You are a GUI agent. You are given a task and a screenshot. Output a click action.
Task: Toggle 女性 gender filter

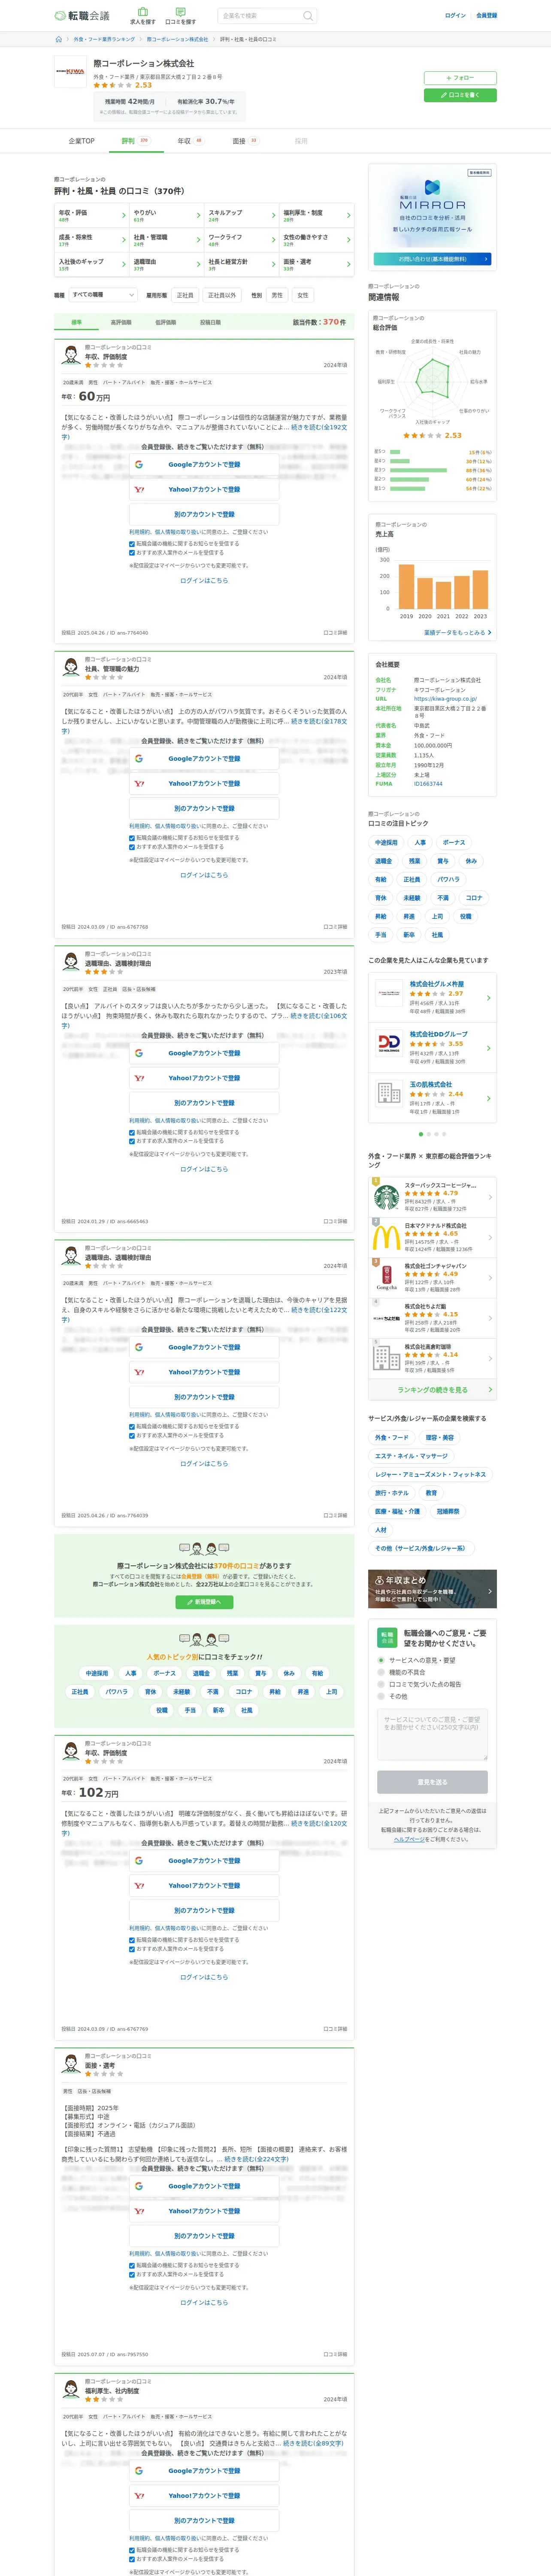pyautogui.click(x=302, y=295)
